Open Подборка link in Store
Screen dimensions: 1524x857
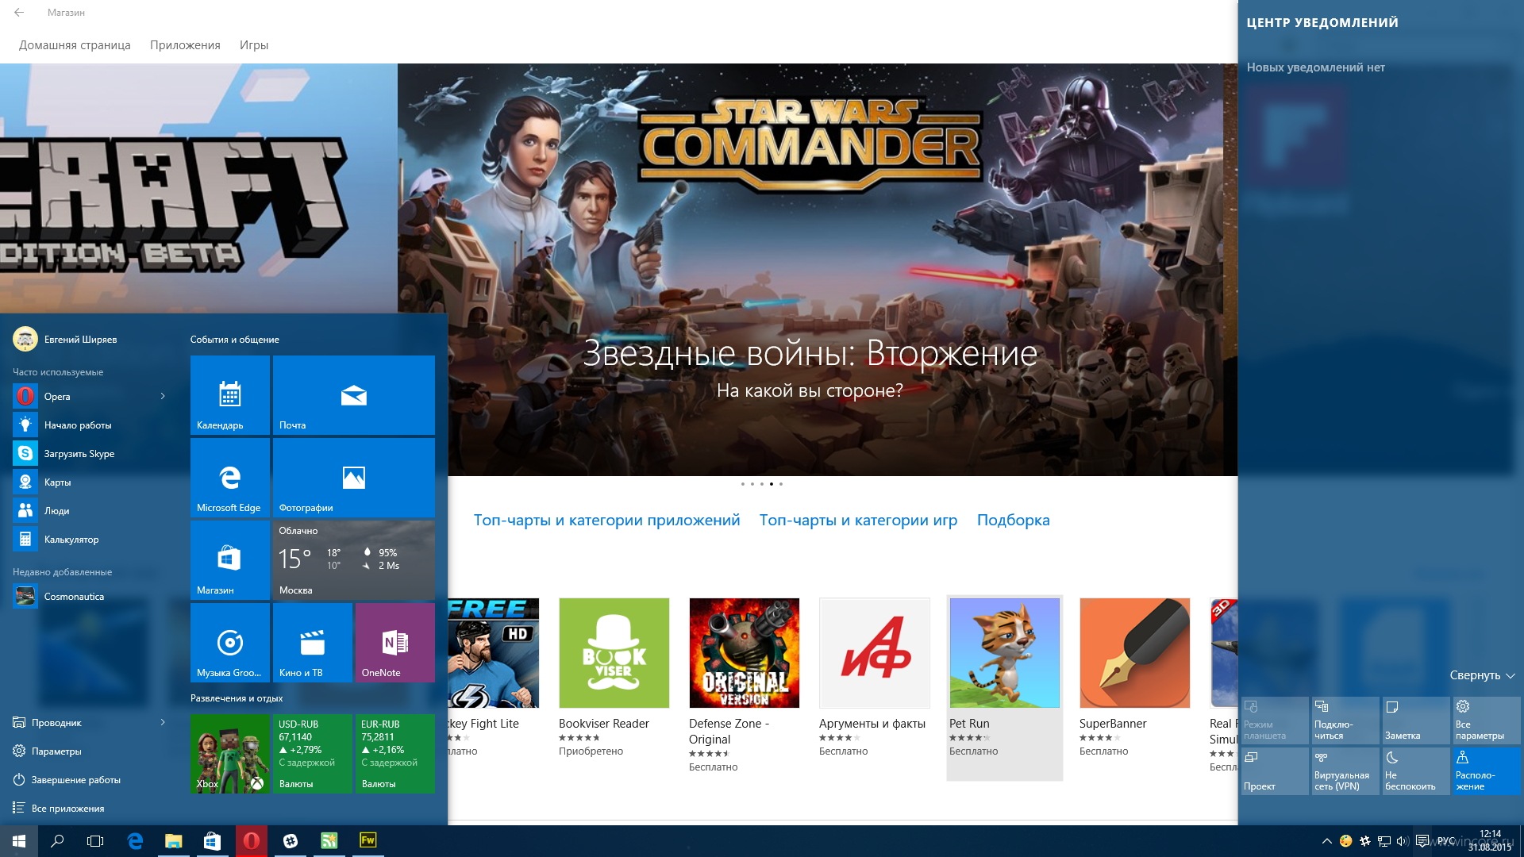coord(1013,520)
